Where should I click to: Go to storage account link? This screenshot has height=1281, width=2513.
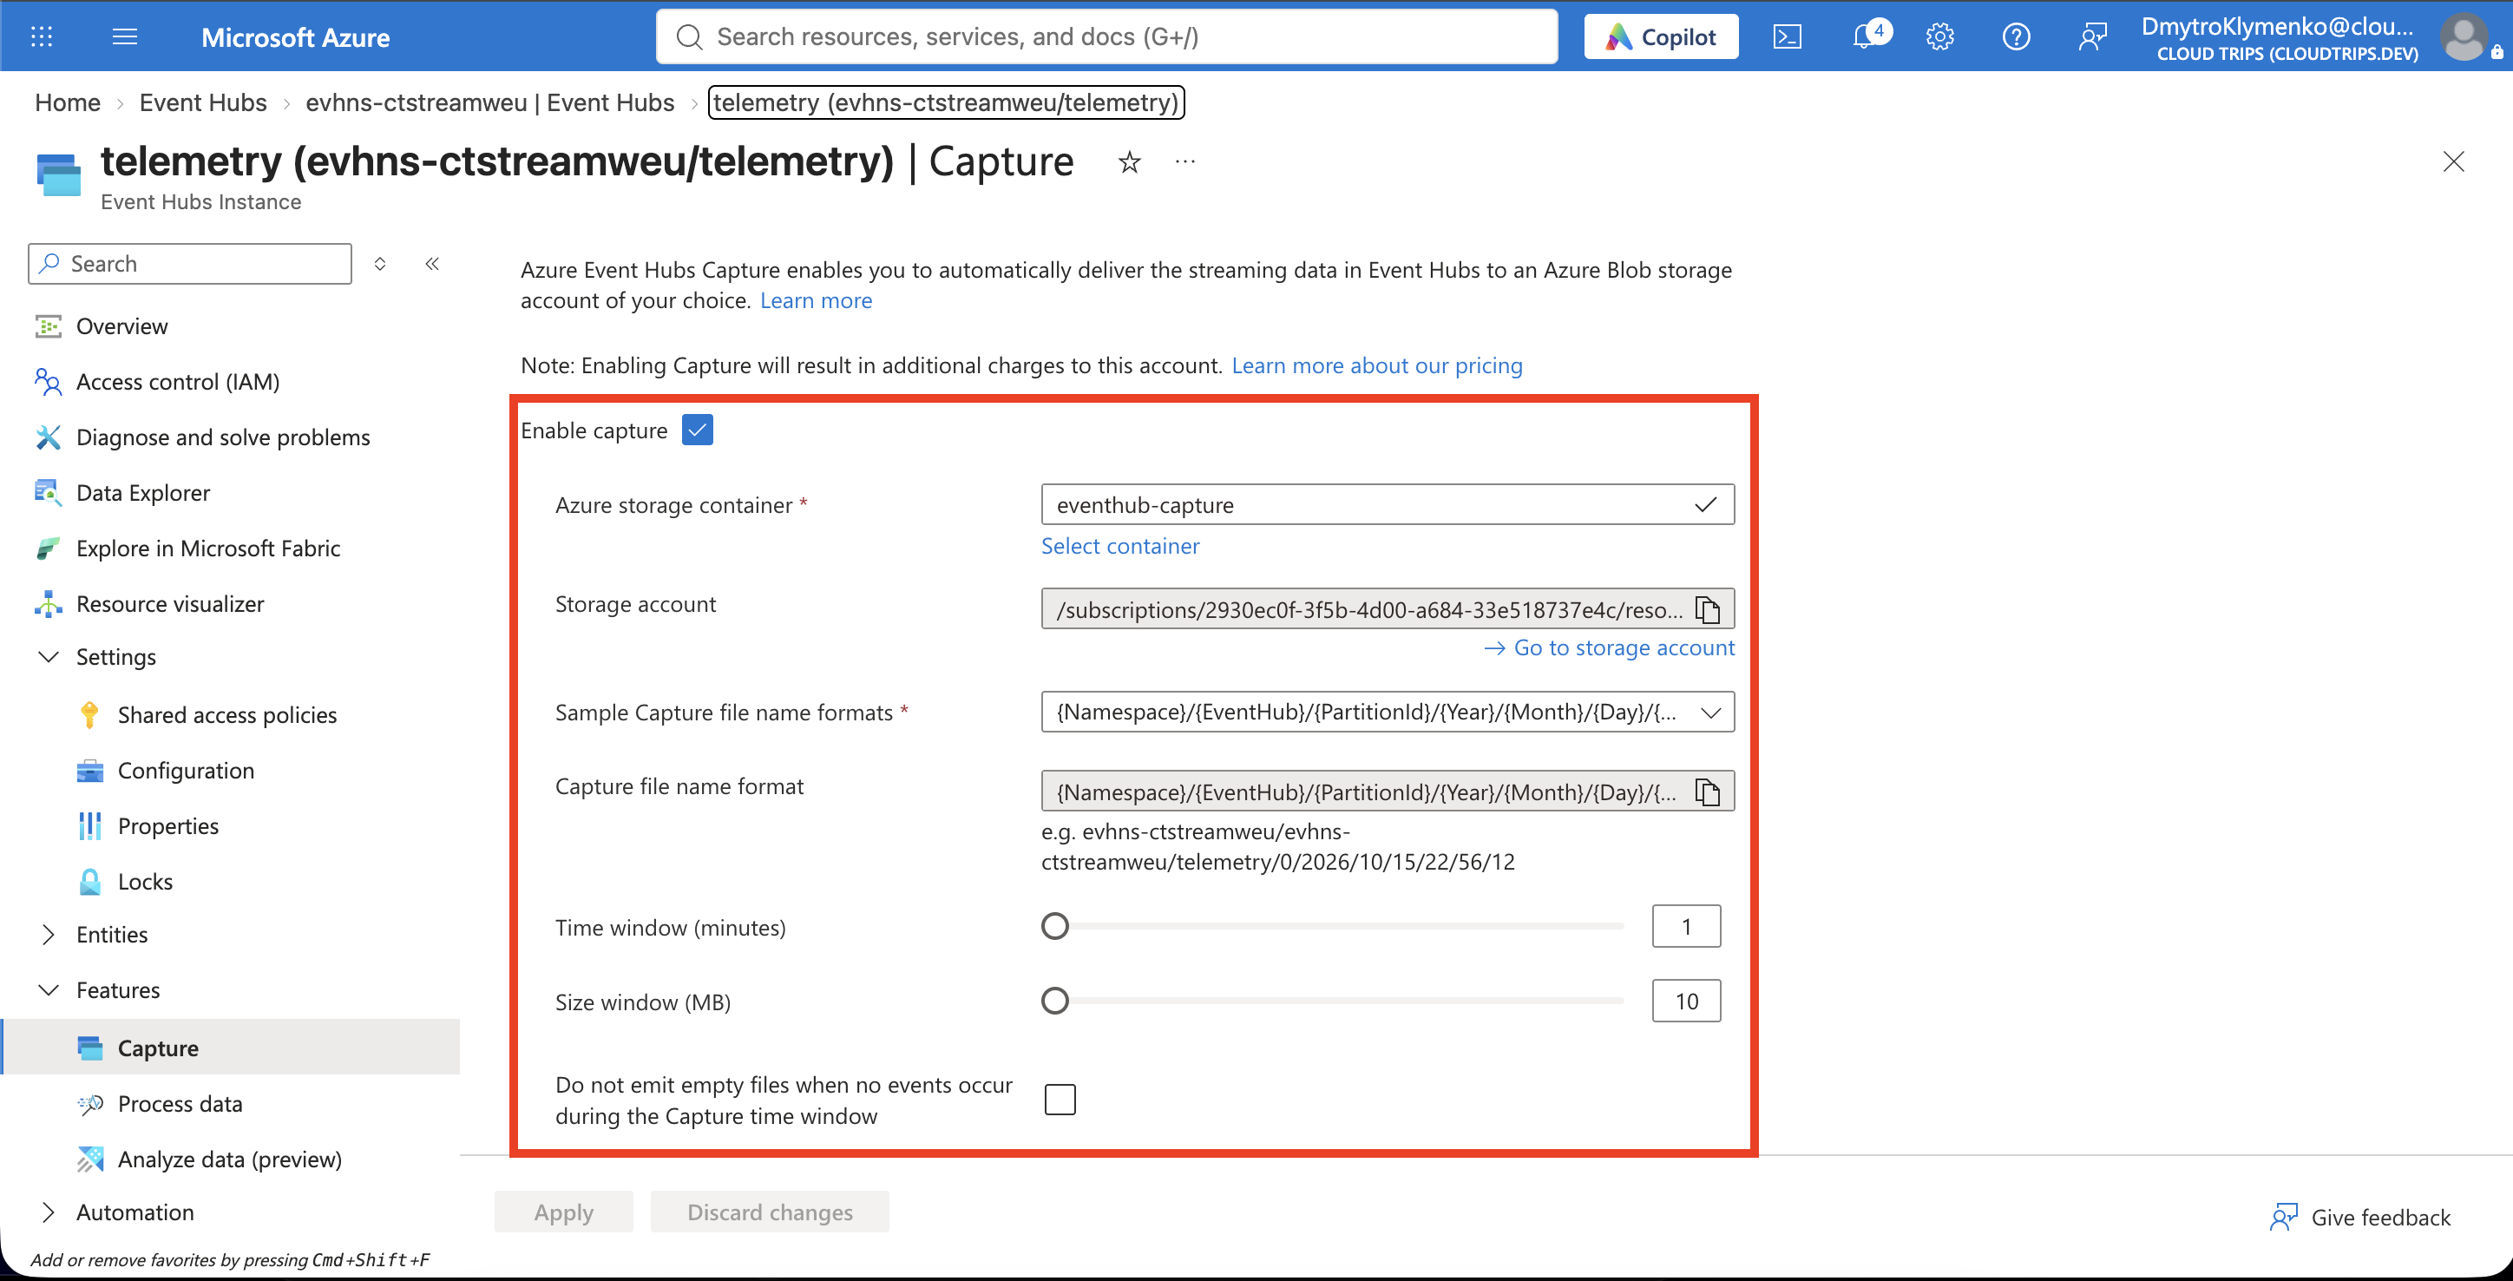pyautogui.click(x=1609, y=647)
